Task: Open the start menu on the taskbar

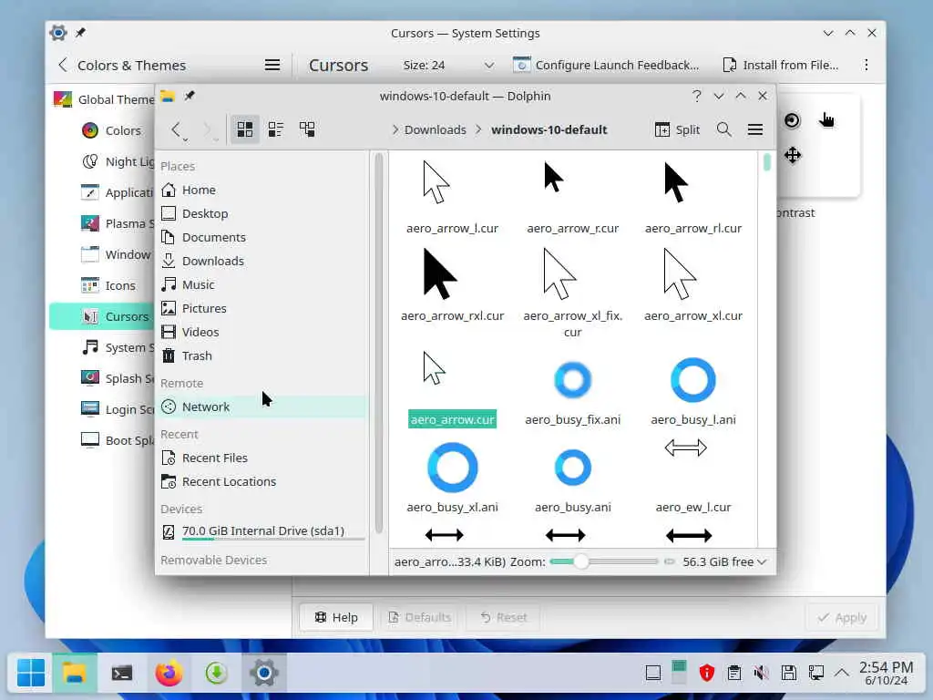Action: (30, 673)
